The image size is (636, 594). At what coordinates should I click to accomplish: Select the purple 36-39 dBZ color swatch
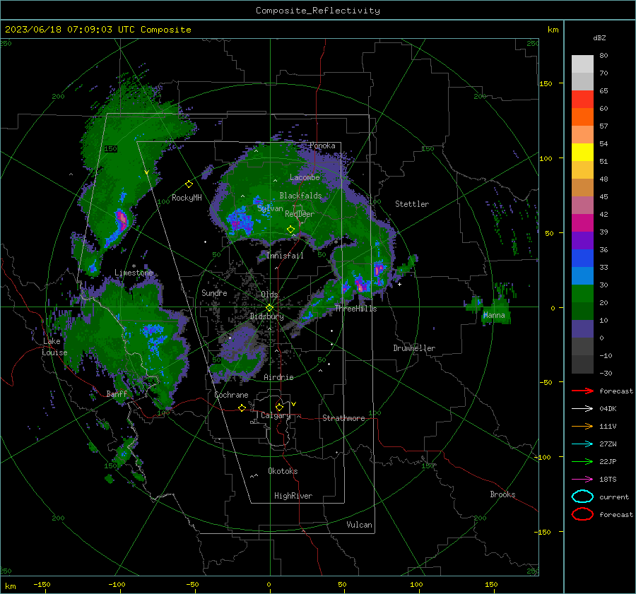tap(582, 241)
